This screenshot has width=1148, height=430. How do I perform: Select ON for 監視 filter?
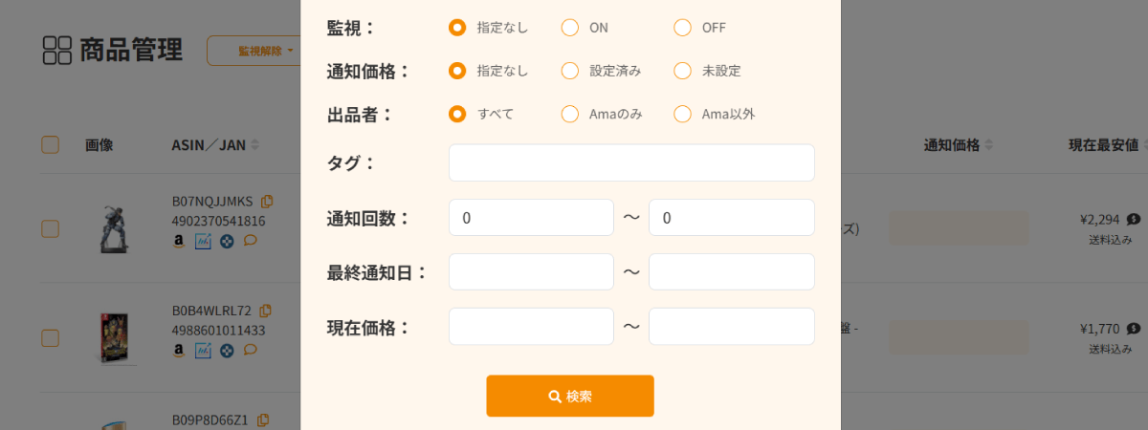click(x=570, y=28)
